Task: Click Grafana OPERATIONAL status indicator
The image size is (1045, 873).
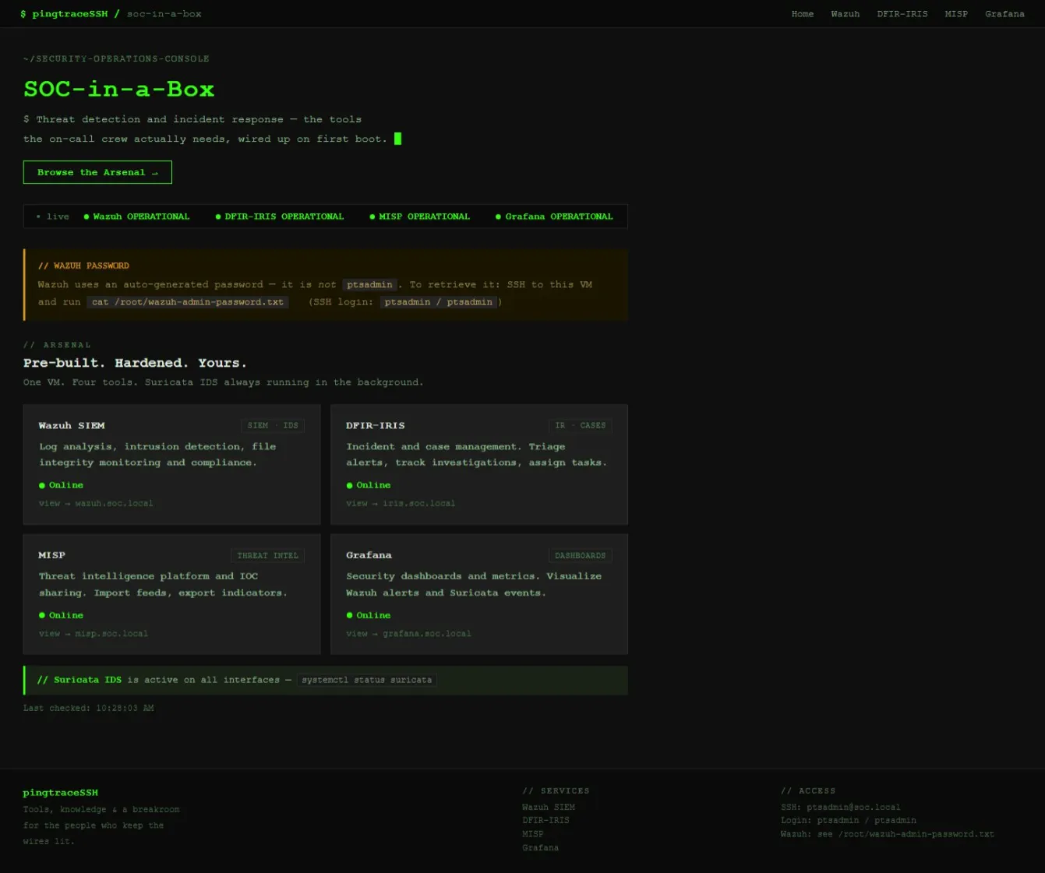Action: (554, 216)
